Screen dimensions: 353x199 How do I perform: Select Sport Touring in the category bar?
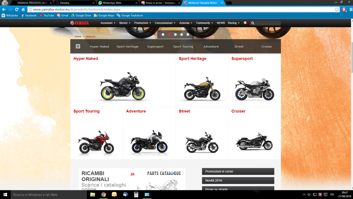tap(183, 47)
